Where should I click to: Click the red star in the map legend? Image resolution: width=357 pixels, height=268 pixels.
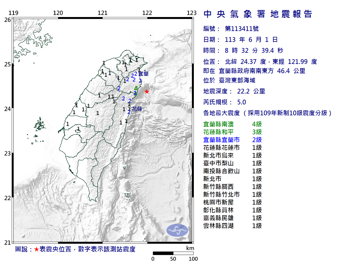tap(37, 249)
